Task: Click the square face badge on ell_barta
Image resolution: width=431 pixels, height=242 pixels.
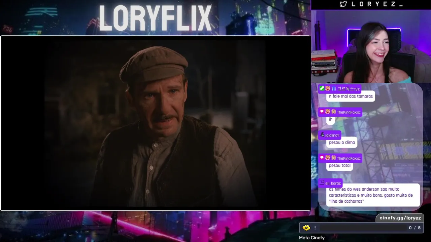Action: pos(322,183)
